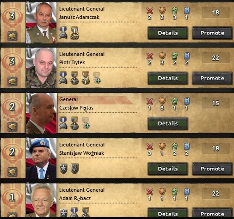Click attack crossed-swords icon for Janusz Adamczak
This screenshot has width=234, height=219.
(x=150, y=11)
